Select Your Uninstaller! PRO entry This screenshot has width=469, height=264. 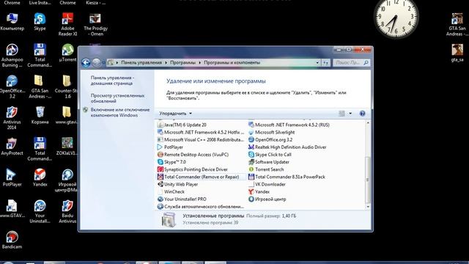[182, 199]
